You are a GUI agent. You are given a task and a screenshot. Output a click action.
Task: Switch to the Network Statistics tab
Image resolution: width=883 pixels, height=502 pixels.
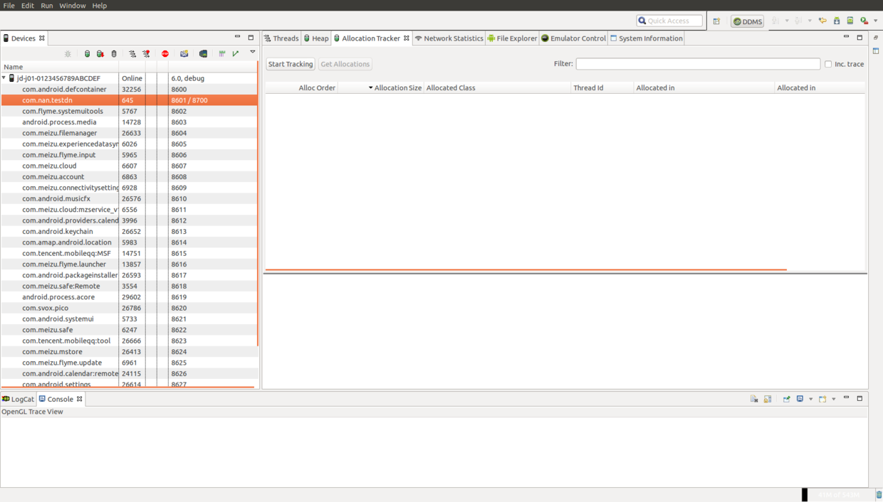coord(449,38)
